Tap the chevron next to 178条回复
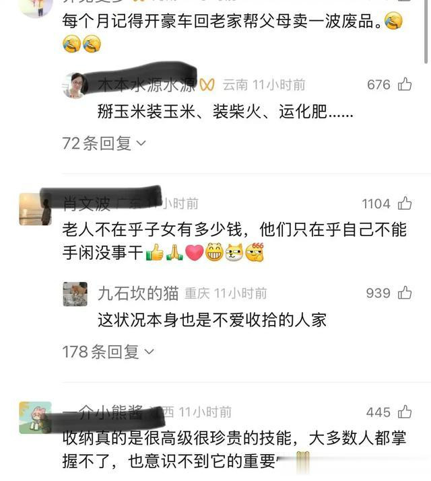 tap(149, 352)
